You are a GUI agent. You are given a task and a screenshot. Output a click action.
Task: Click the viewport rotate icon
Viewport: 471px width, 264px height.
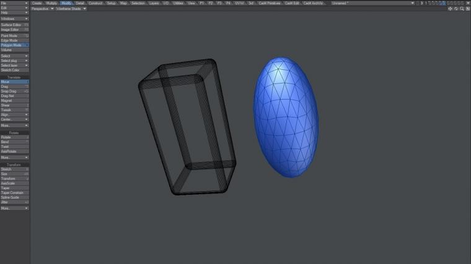pyautogui.click(x=456, y=9)
